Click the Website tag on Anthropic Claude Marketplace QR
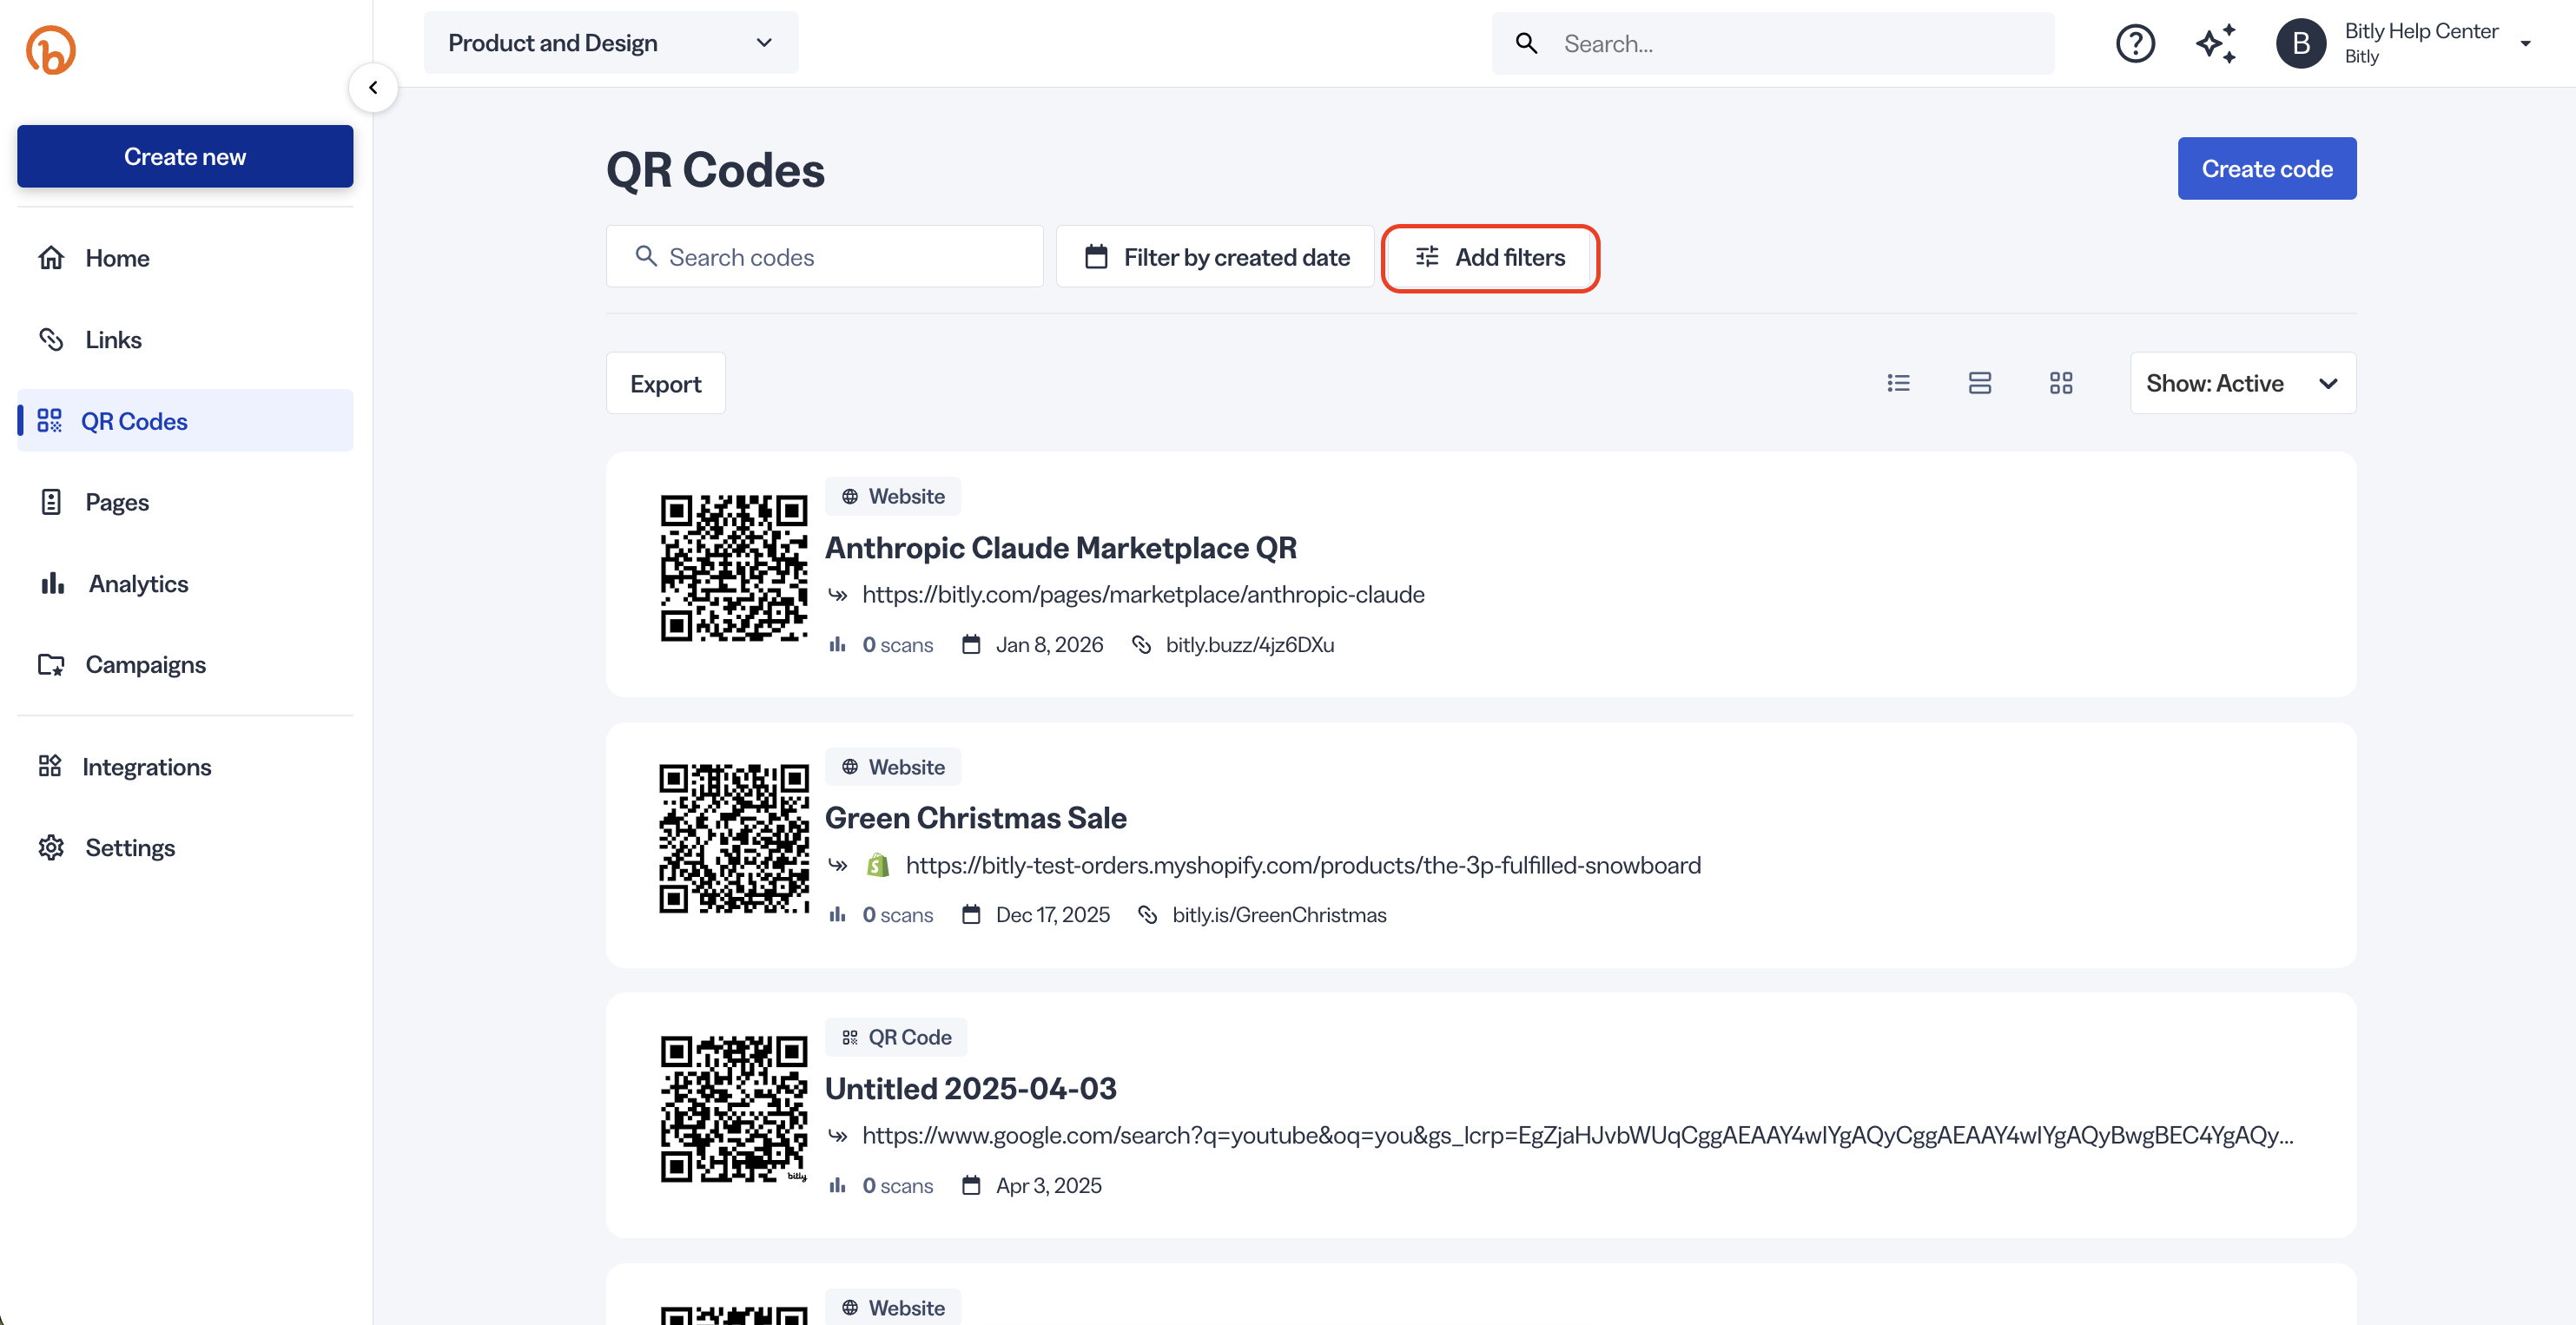 coord(893,496)
